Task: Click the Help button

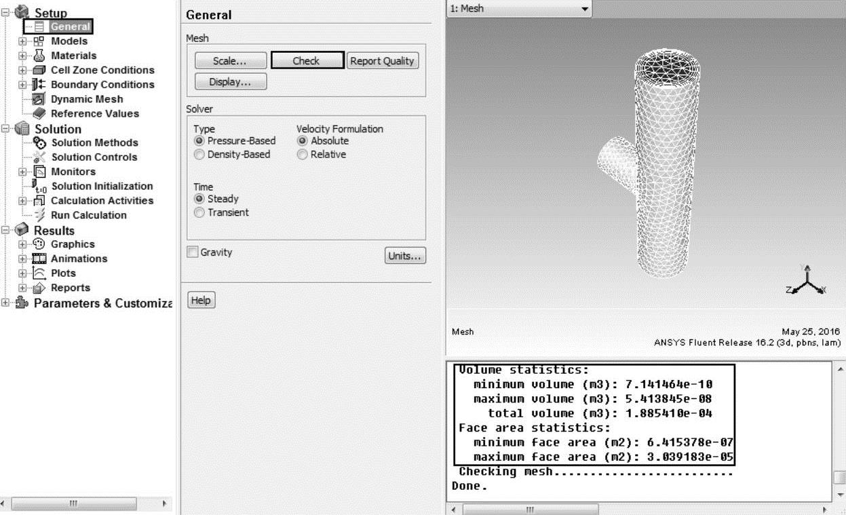Action: (x=201, y=300)
